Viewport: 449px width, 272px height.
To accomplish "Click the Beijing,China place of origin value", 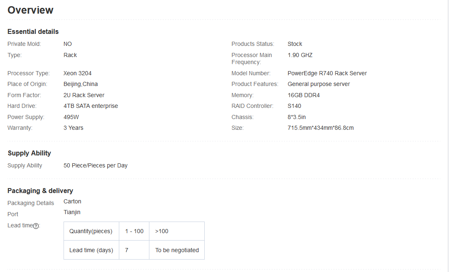I will coord(80,84).
